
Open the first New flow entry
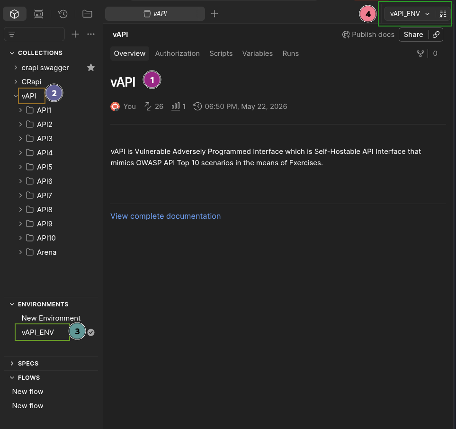27,392
